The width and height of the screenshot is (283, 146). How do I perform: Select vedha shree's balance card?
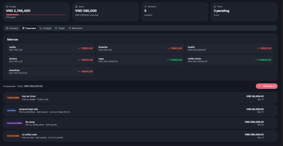230,60
